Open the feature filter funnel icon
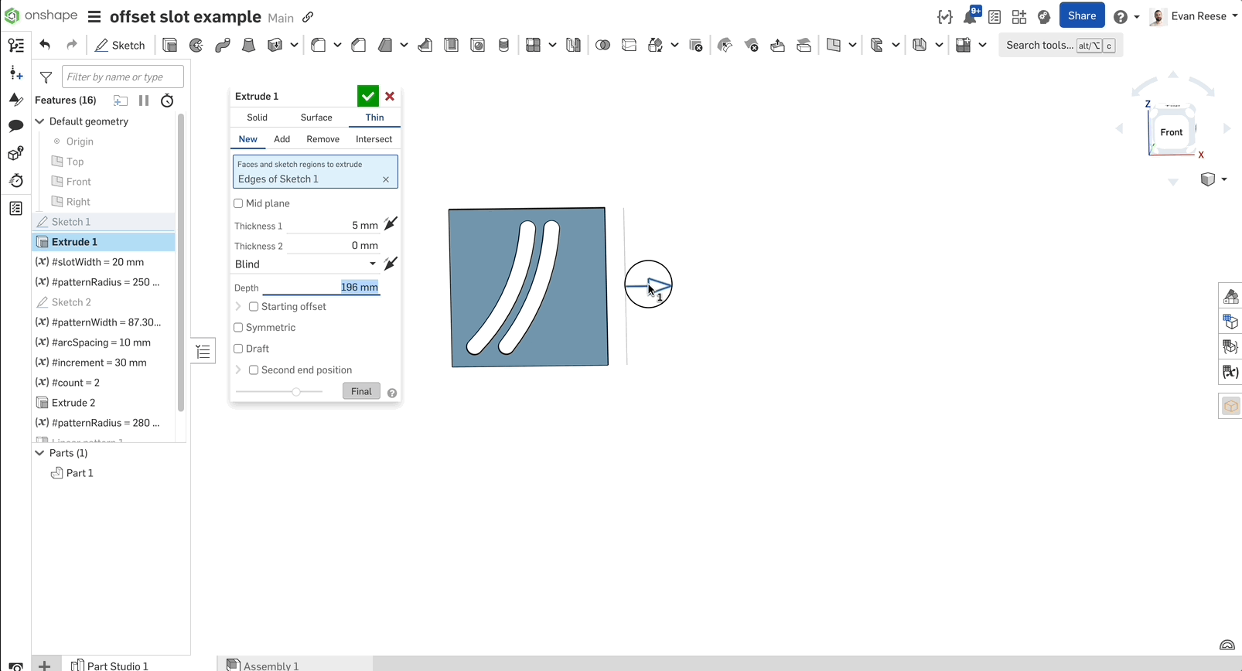This screenshot has height=671, width=1242. tap(46, 77)
